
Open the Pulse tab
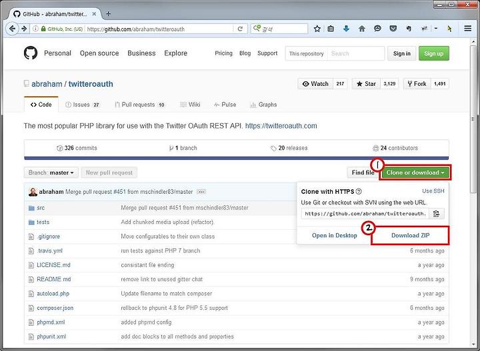point(225,105)
